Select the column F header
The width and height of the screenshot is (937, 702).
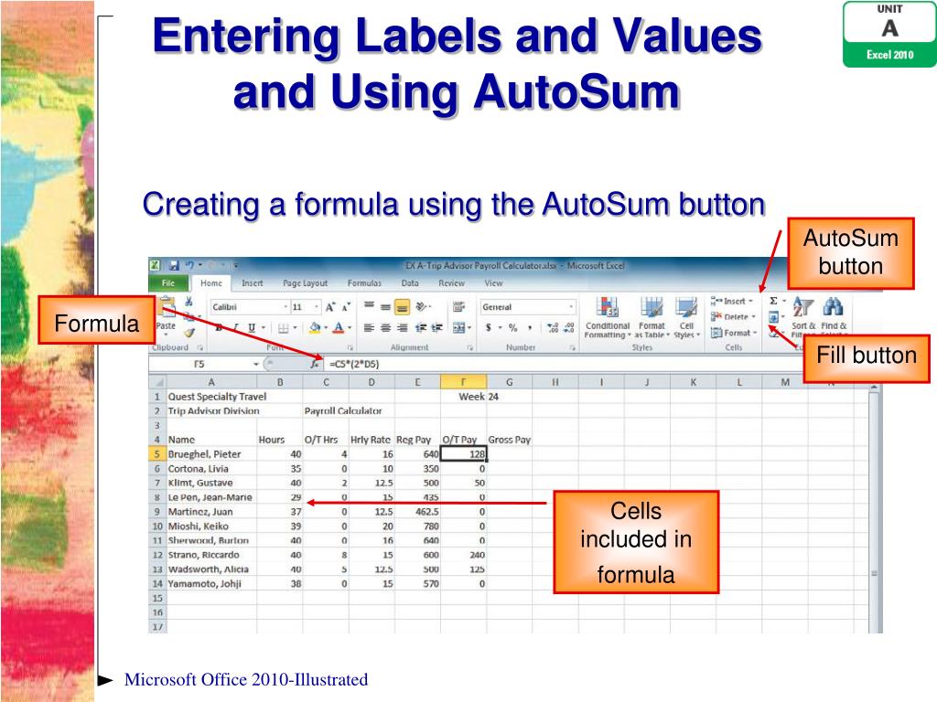(464, 382)
